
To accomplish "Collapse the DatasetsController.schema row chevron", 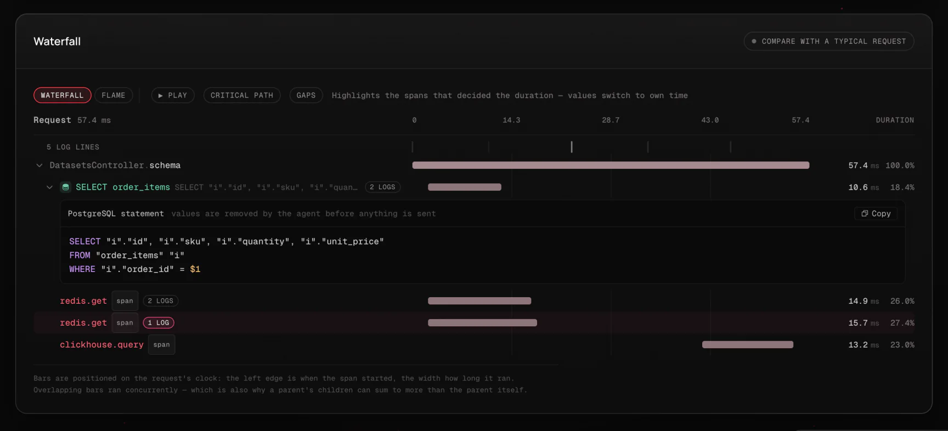I will pos(39,165).
